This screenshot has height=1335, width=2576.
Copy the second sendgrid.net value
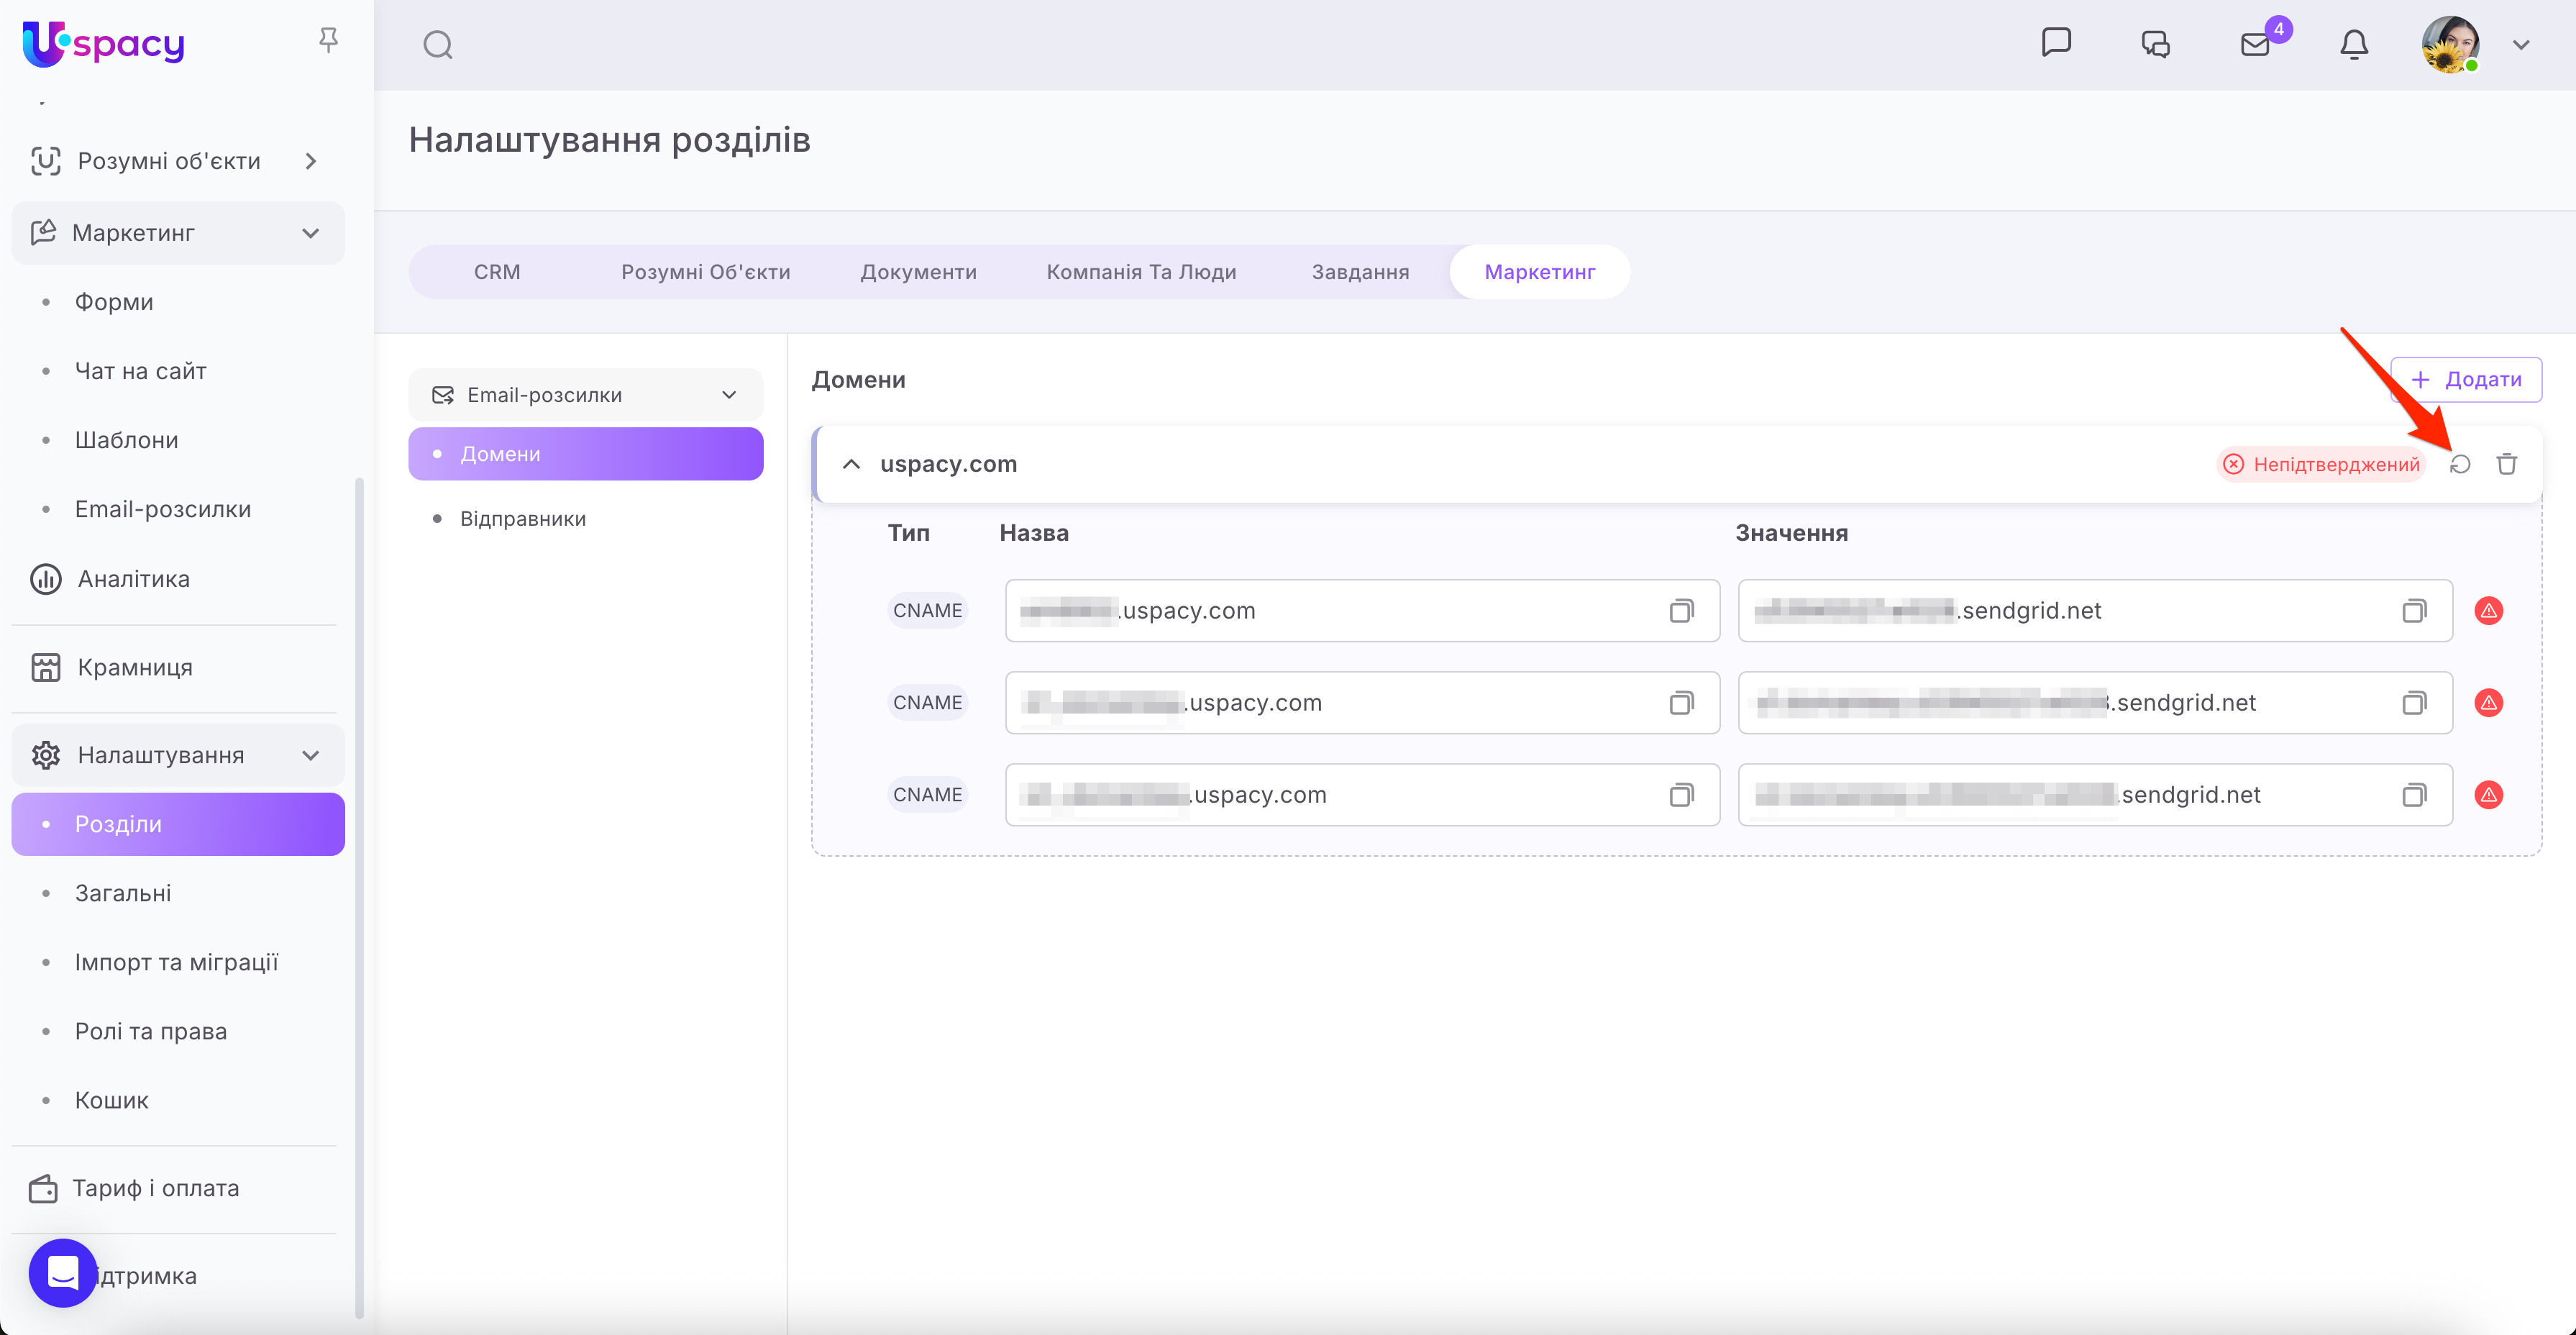(2414, 703)
